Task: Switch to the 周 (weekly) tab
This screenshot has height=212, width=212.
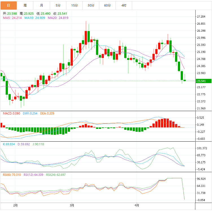Action: [25, 5]
